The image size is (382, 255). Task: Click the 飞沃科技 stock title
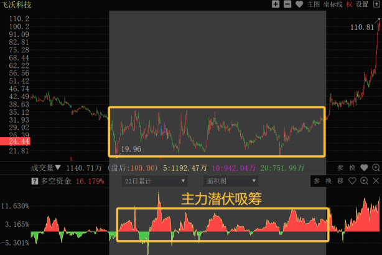click(x=16, y=4)
